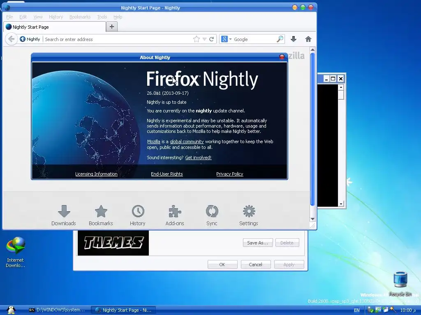
Task: Open Internet Download Manager desktop icon
Action: click(x=15, y=252)
